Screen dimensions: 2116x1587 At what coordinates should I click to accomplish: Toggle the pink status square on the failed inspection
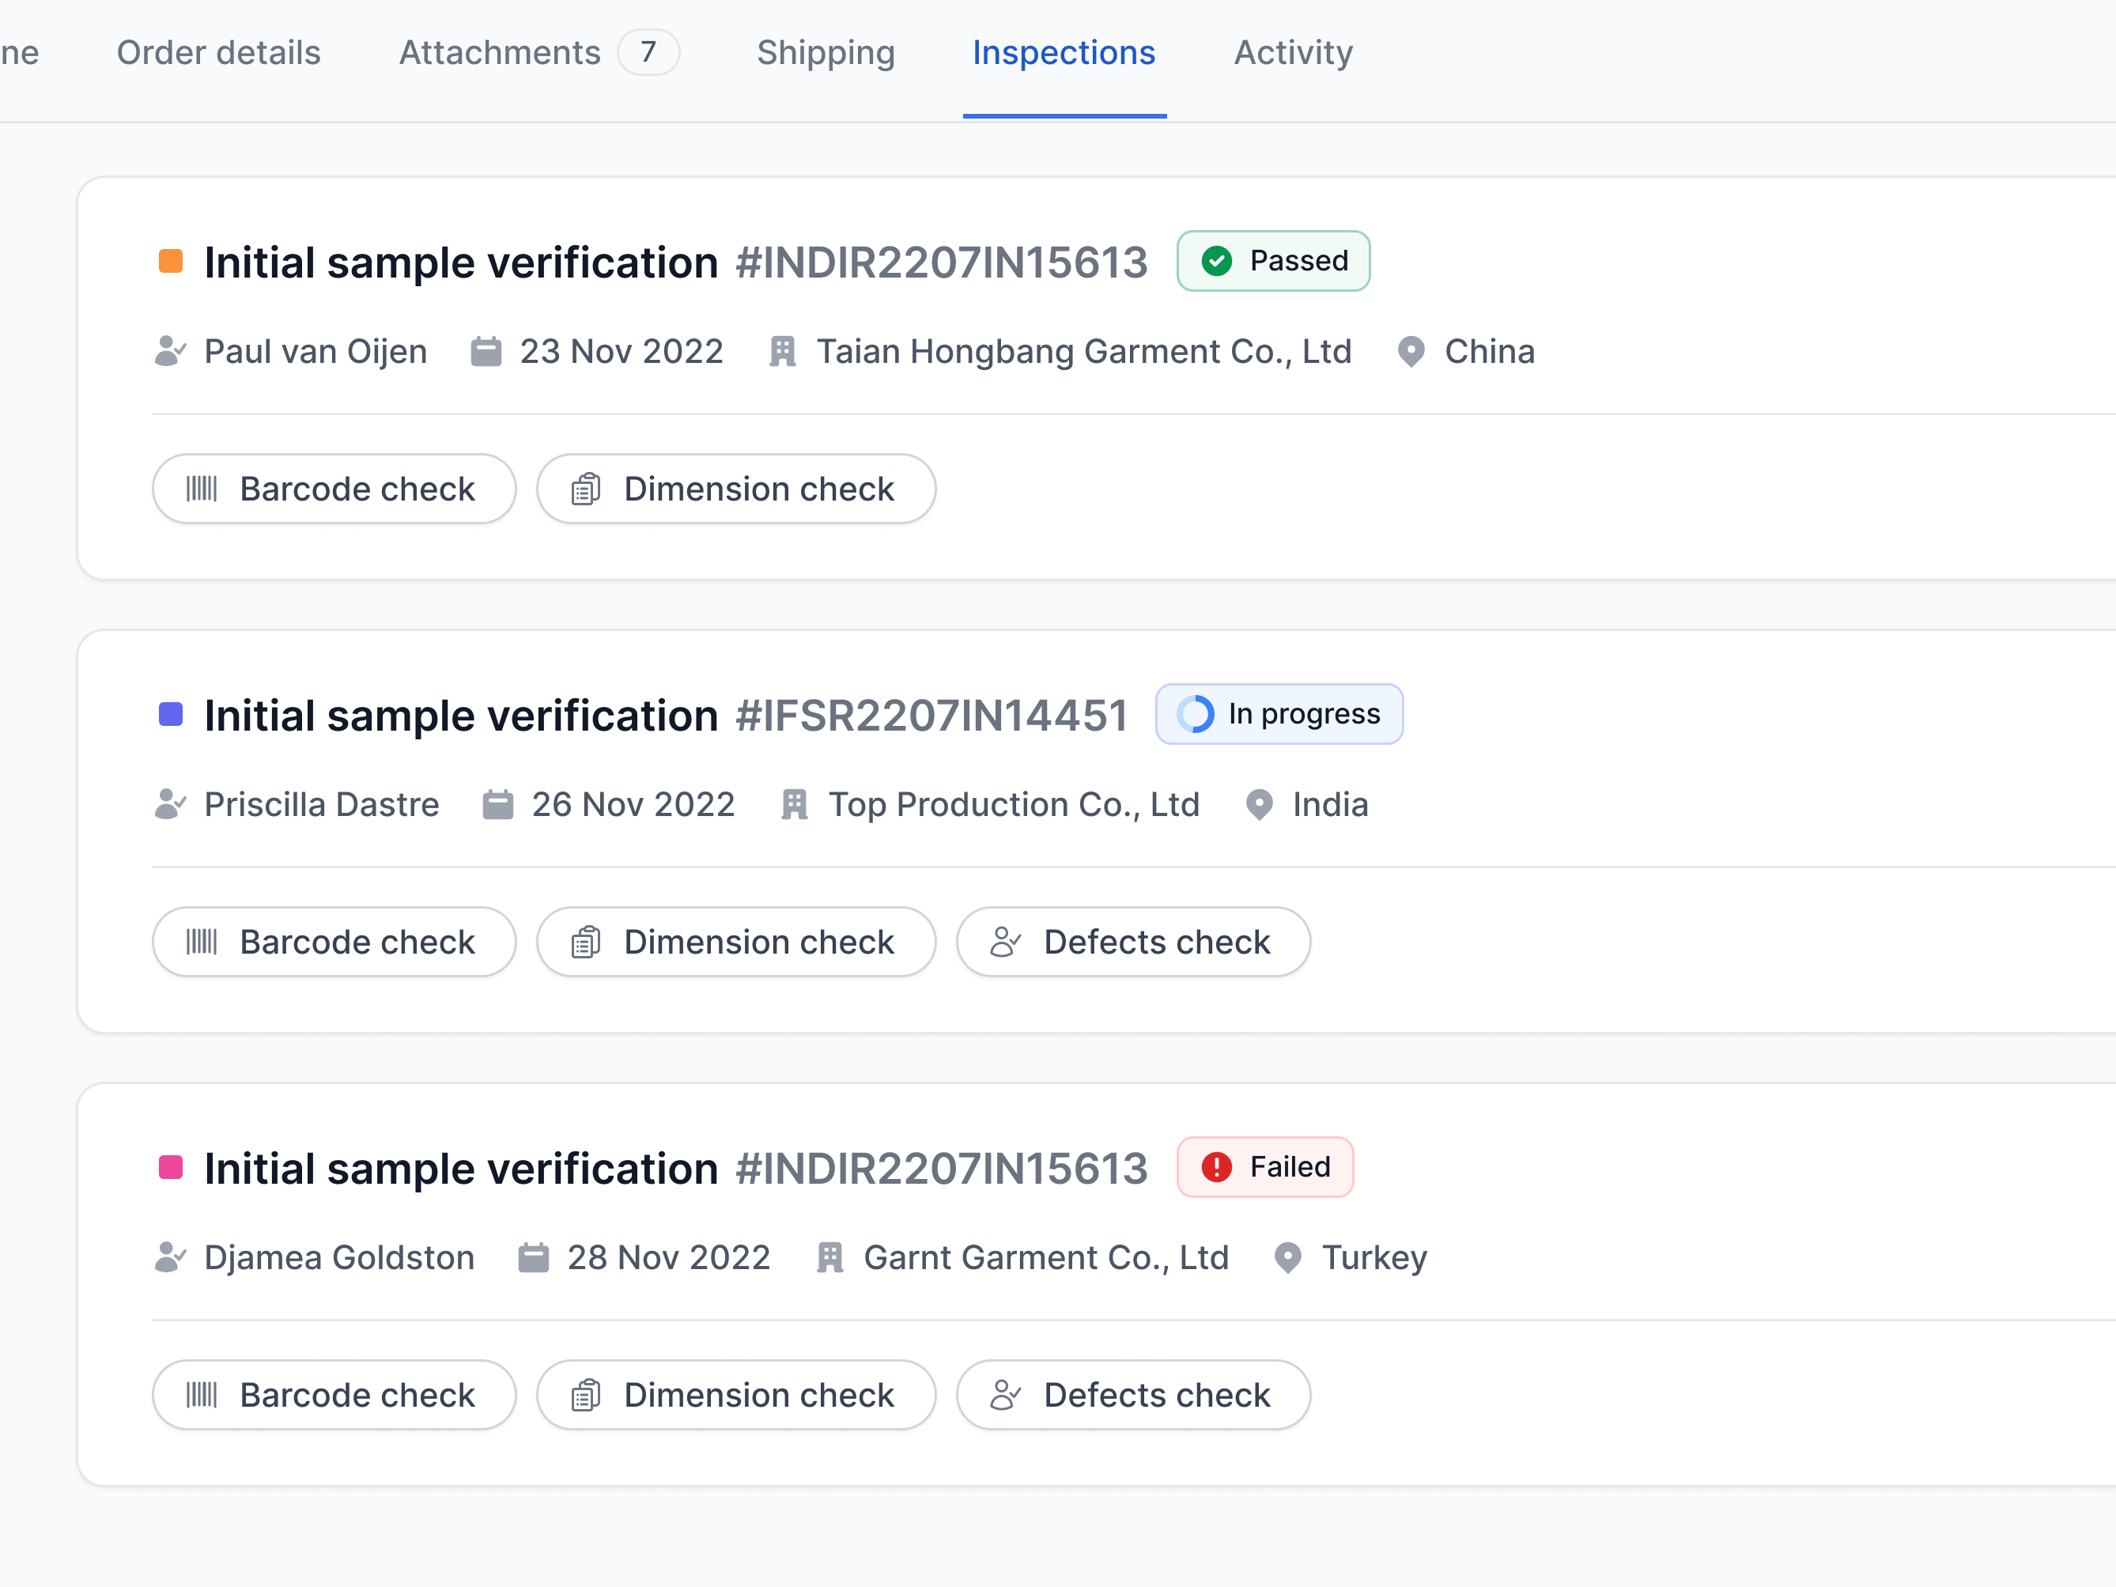[x=172, y=1166]
